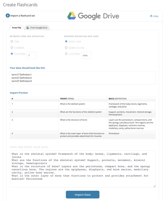Select term-definition CUSTOM radio button

12,54
